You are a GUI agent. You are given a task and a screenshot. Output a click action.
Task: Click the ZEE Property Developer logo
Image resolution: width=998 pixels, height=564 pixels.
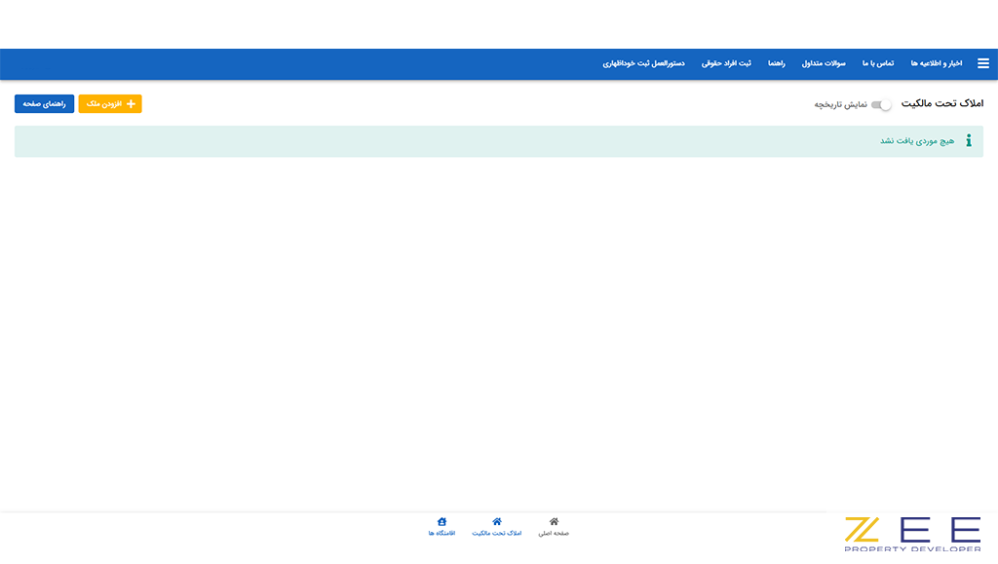[x=912, y=534]
